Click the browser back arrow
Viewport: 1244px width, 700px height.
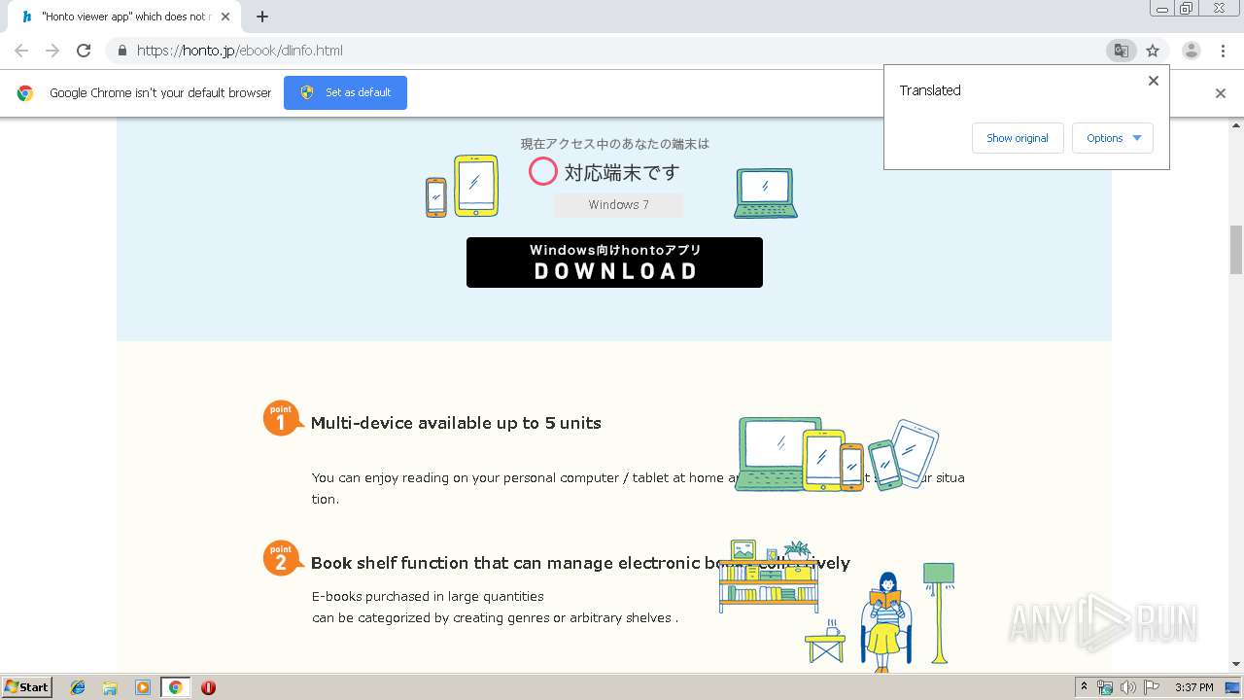[21, 51]
